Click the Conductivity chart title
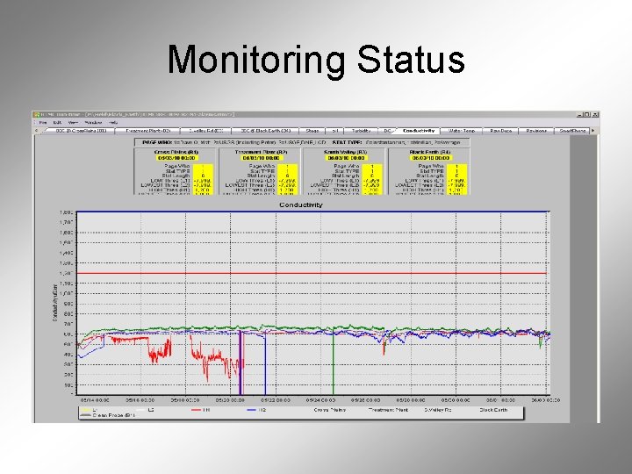 pos(301,205)
